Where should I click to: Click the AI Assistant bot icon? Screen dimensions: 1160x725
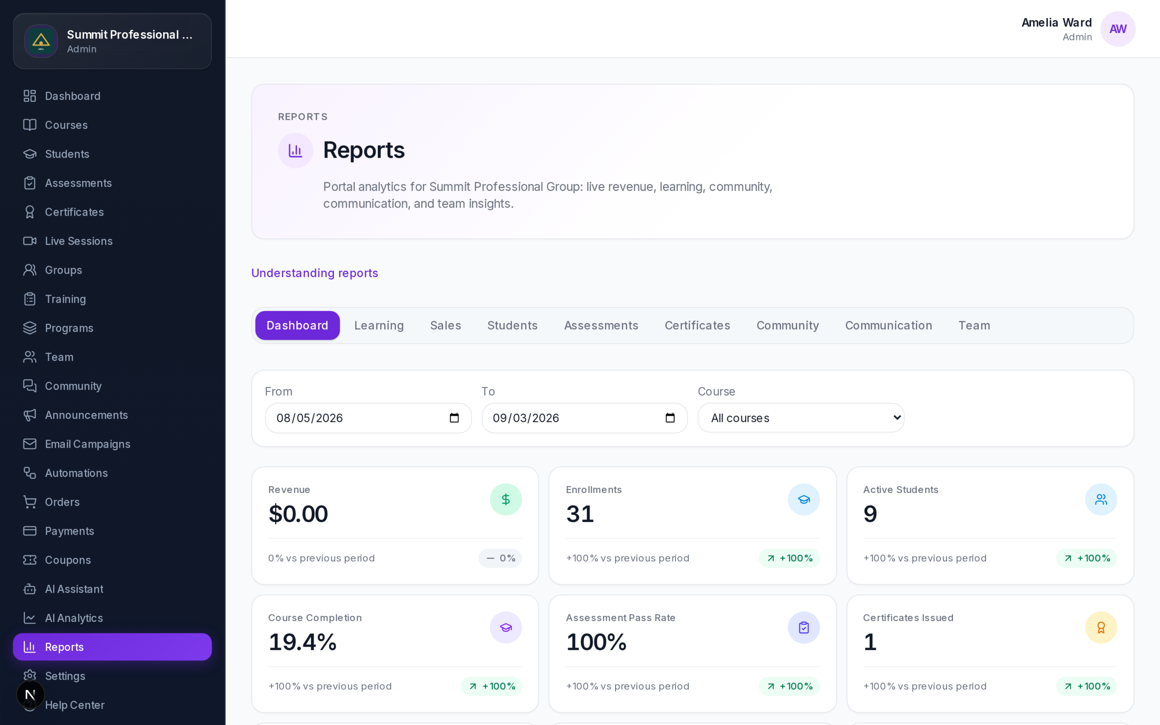30,590
